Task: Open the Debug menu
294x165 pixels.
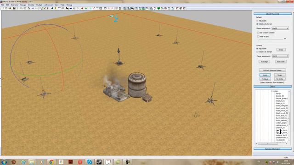Action: (x=69, y=5)
